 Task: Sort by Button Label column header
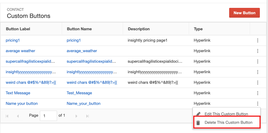point(18,29)
